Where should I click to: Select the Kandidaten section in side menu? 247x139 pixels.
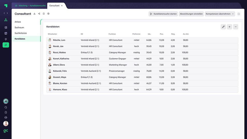[x=26, y=39]
